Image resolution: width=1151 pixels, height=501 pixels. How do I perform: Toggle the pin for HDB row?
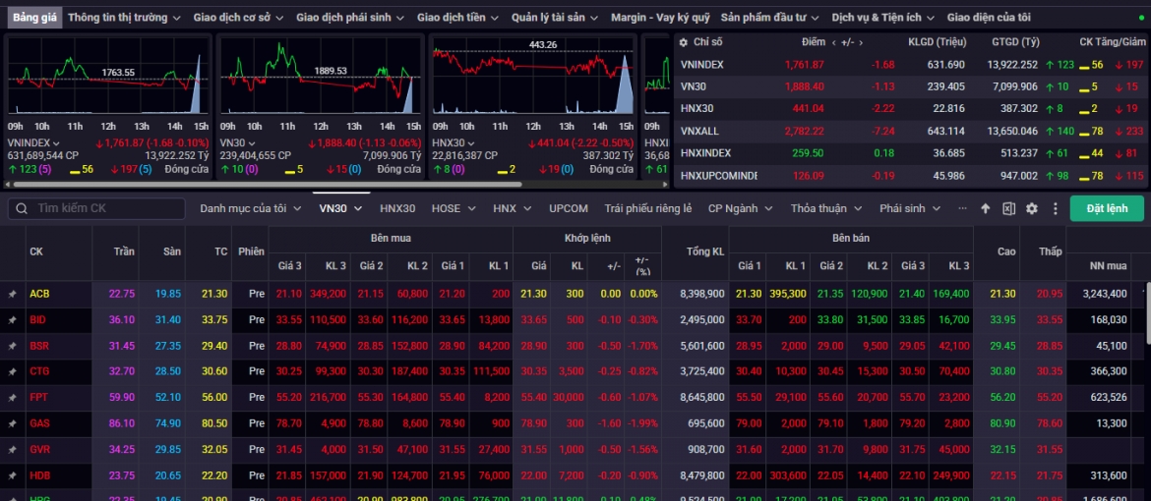tap(12, 476)
